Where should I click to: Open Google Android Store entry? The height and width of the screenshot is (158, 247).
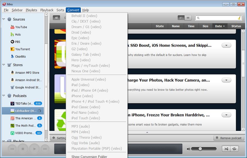click(x=26, y=87)
